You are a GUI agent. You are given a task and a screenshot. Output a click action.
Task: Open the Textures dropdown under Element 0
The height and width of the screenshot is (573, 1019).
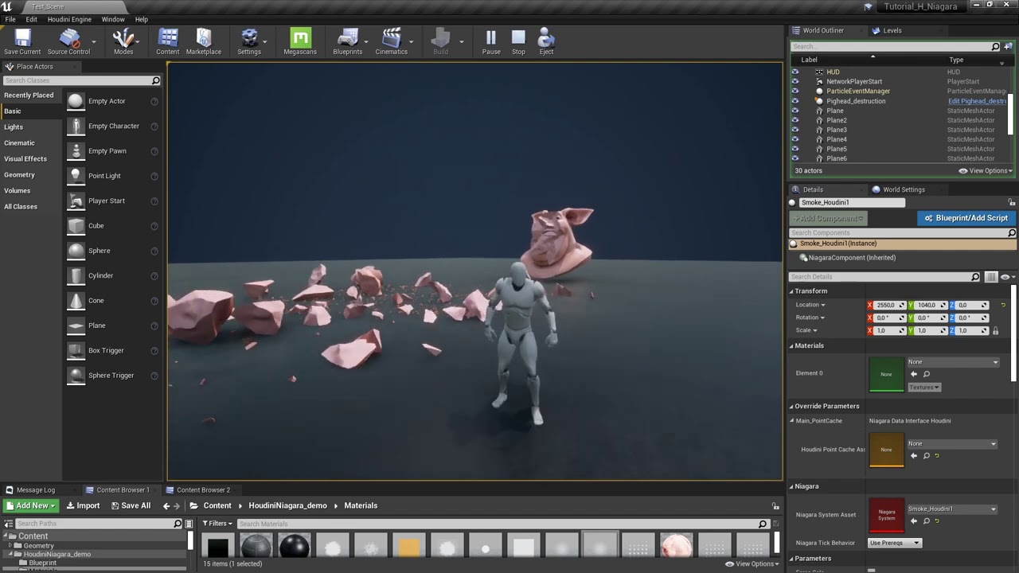(x=924, y=388)
